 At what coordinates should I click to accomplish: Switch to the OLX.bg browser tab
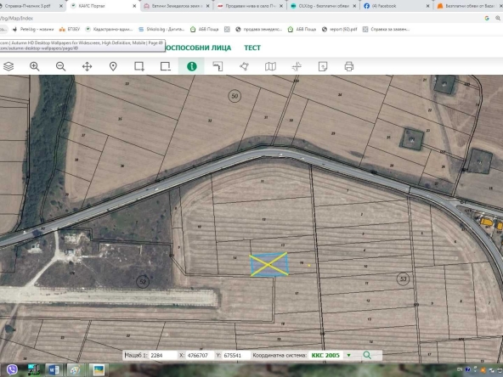(x=324, y=6)
